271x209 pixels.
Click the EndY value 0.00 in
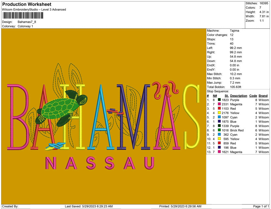coord(234,70)
